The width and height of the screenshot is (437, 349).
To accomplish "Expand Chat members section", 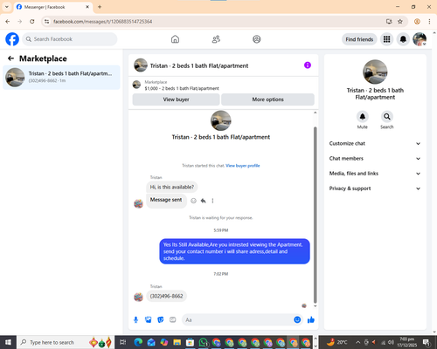I will coord(375,159).
